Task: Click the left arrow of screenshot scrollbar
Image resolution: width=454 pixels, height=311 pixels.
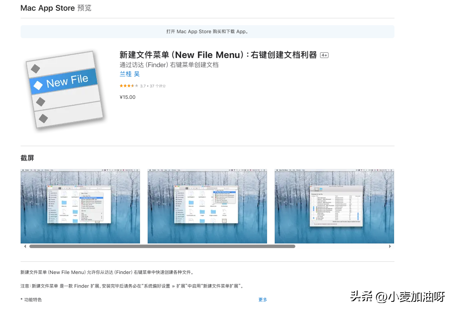Action: 25,247
